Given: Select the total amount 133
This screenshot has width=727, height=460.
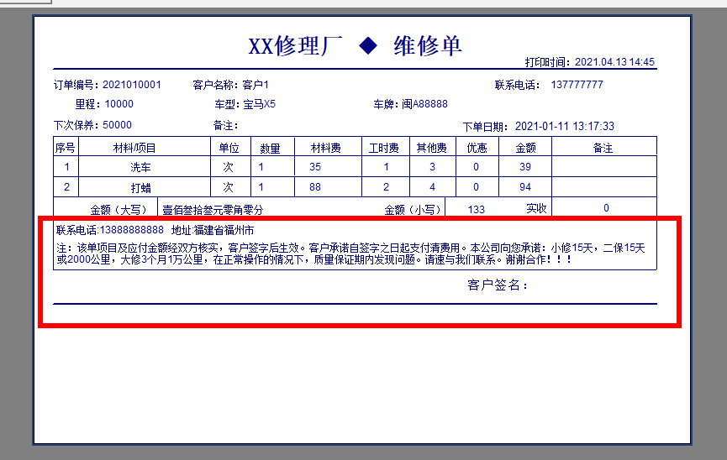Looking at the screenshot, I should click(477, 210).
